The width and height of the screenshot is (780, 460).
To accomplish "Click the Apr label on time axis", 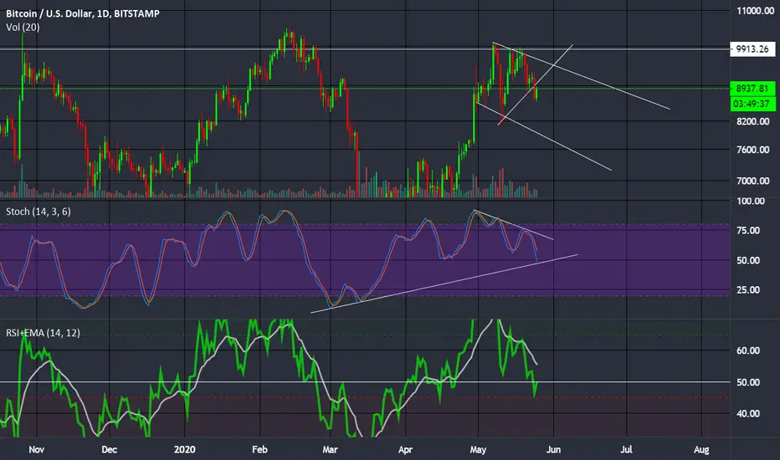I will coord(405,450).
